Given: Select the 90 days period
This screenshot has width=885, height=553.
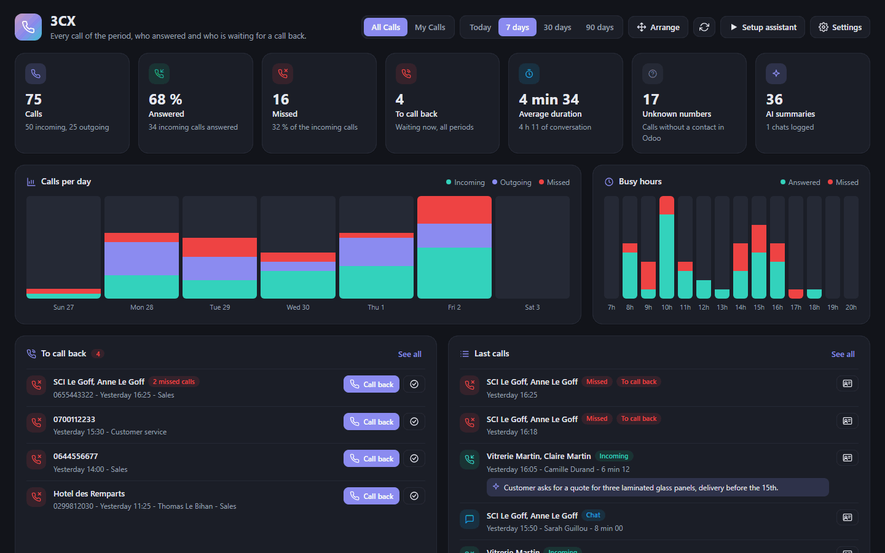Looking at the screenshot, I should tap(600, 27).
